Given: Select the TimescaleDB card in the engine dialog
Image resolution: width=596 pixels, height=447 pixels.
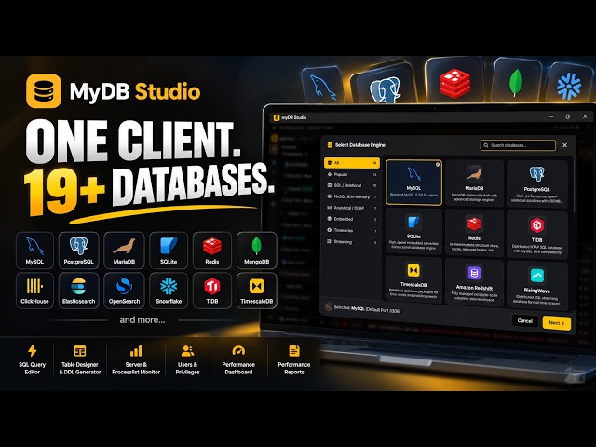Looking at the screenshot, I should pos(413,279).
